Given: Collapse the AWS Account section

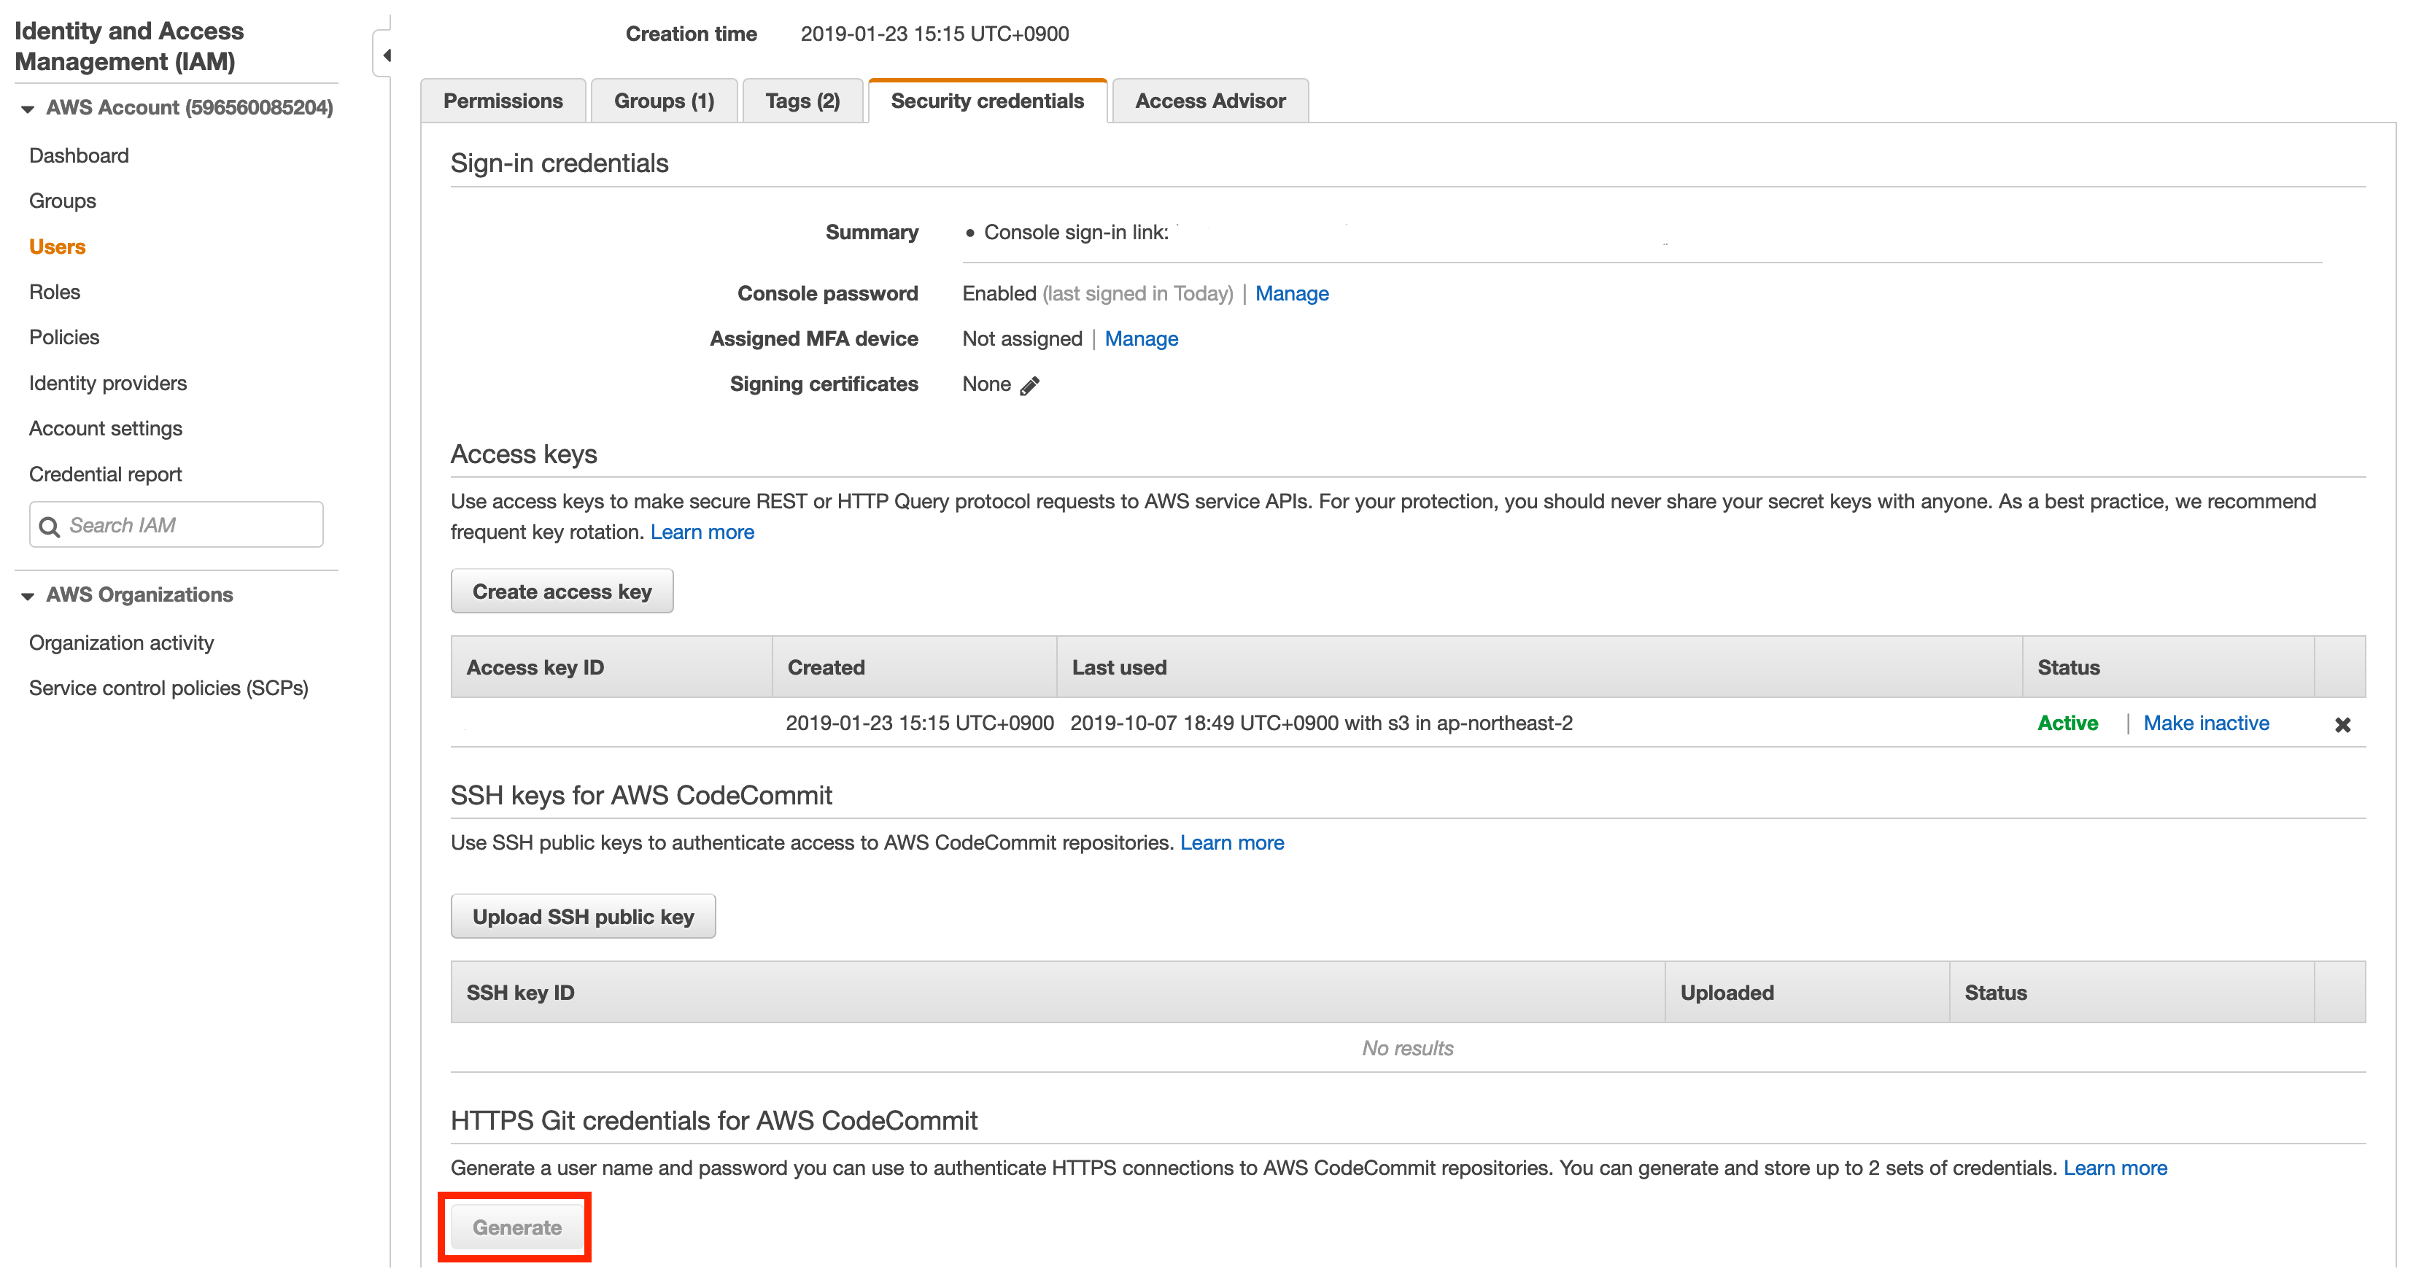Looking at the screenshot, I should 27,109.
